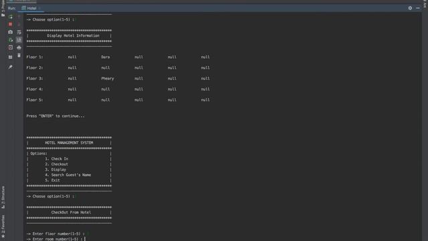This screenshot has height=241, width=428.
Task: Print the console output
Action: 19,48
